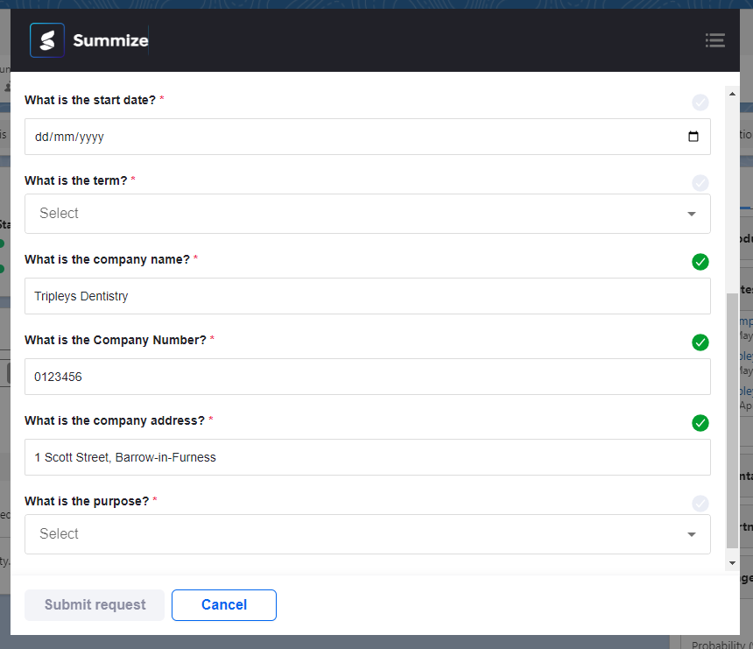Screen dimensions: 753x649
Task: Click the green checkmark next to Company Number
Action: point(700,342)
